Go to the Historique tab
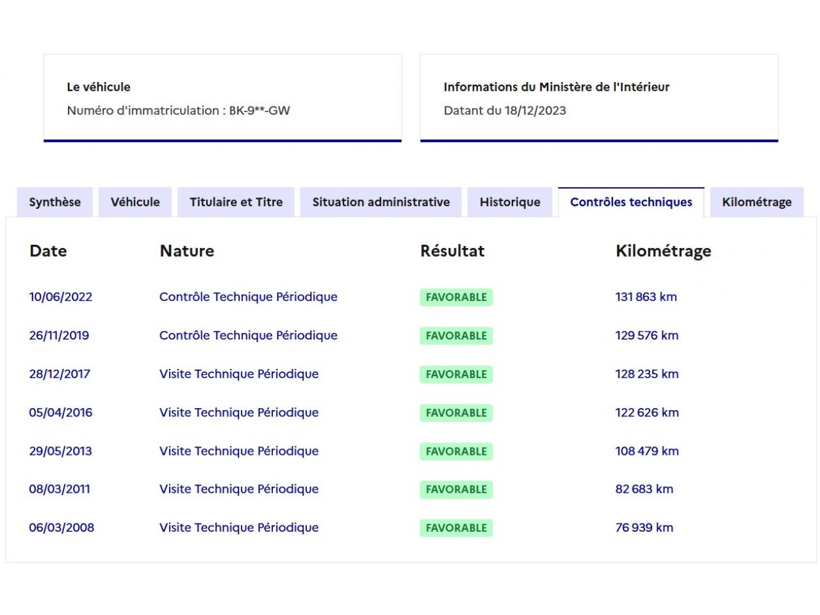Viewport: 820px width, 615px height. pyautogui.click(x=510, y=202)
